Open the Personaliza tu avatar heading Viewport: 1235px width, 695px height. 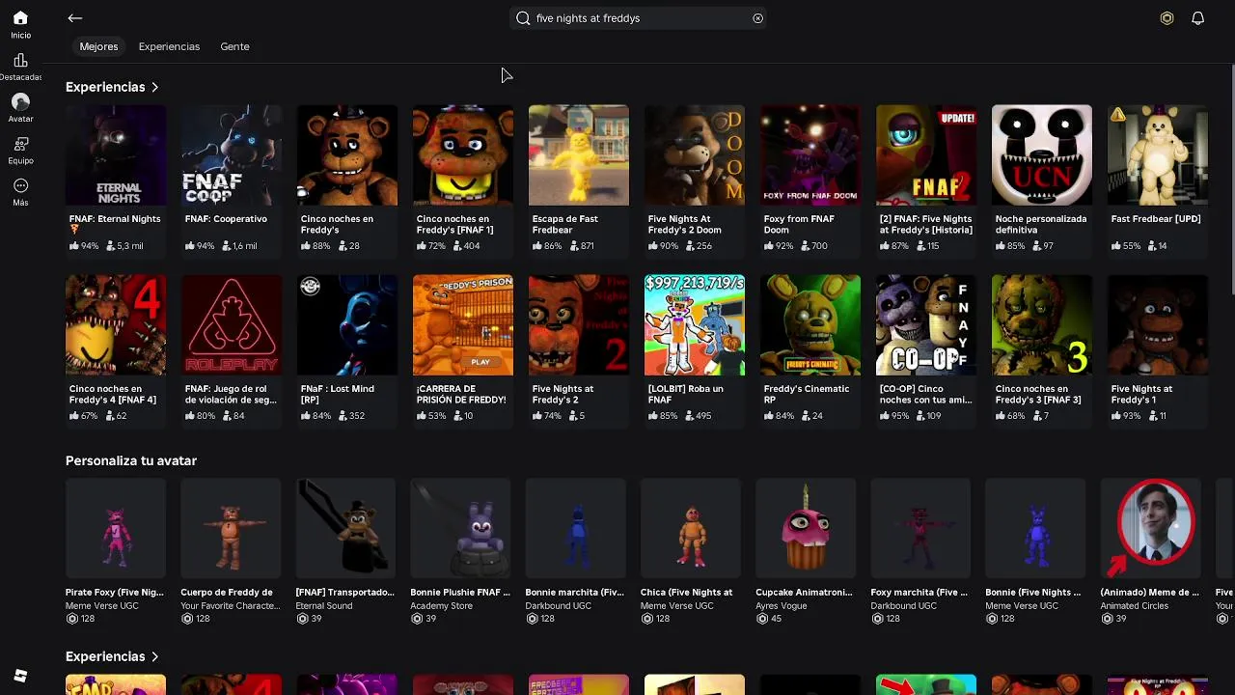tap(131, 460)
